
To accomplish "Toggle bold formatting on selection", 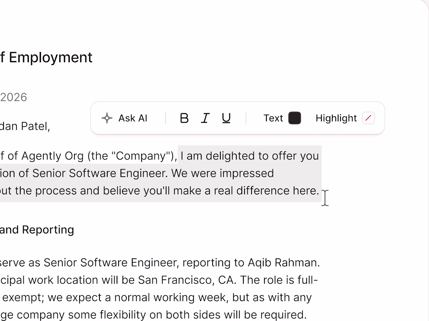I will coord(184,118).
